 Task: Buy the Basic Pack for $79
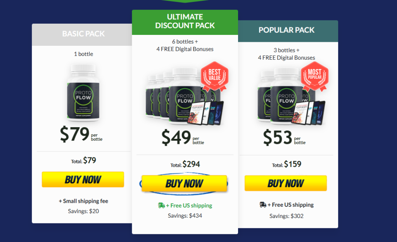pos(83,180)
